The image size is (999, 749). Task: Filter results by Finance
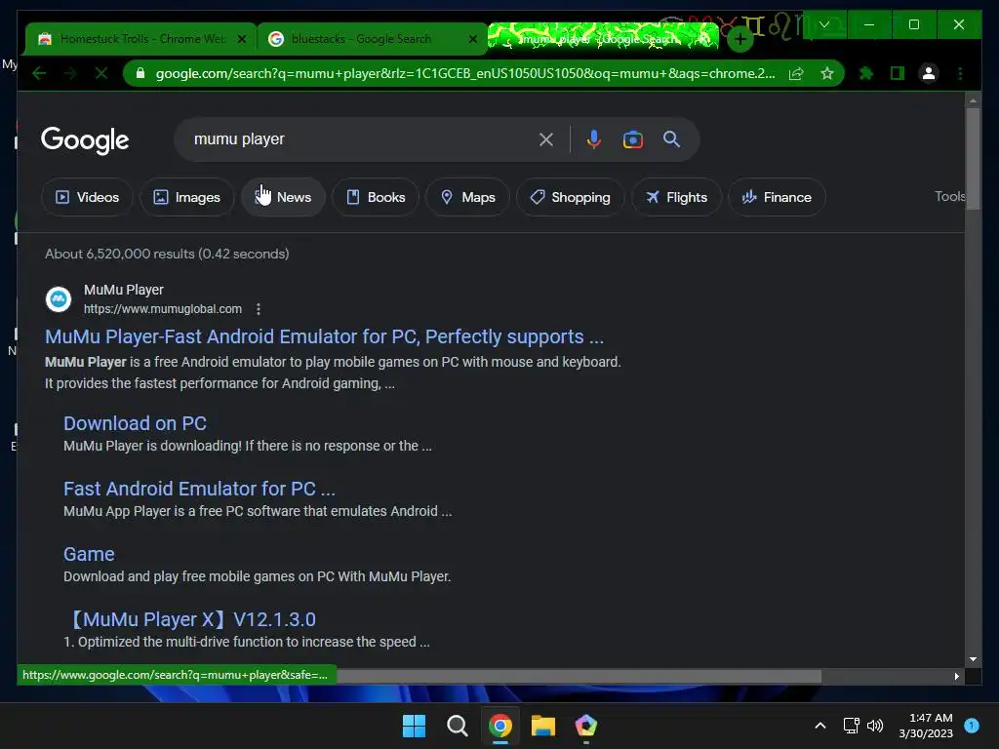777,197
